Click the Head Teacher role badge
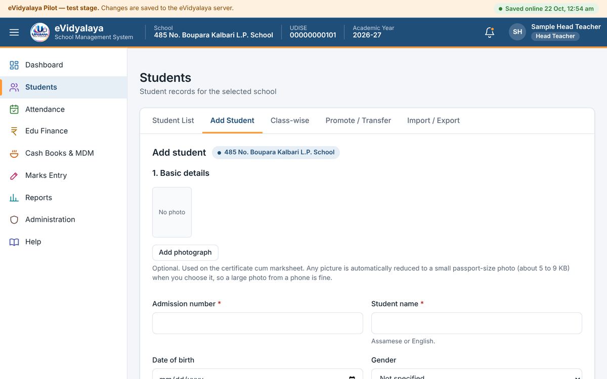This screenshot has height=379, width=607. click(555, 36)
